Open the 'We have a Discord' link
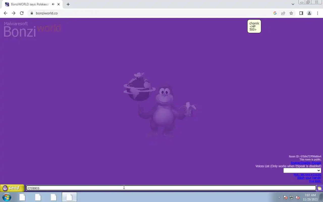Image resolution: width=323 pixels, height=202 pixels. (x=307, y=174)
